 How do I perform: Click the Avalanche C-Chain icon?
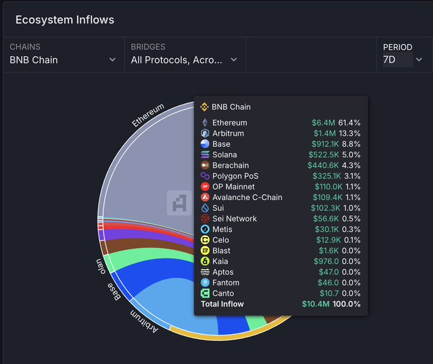click(205, 197)
